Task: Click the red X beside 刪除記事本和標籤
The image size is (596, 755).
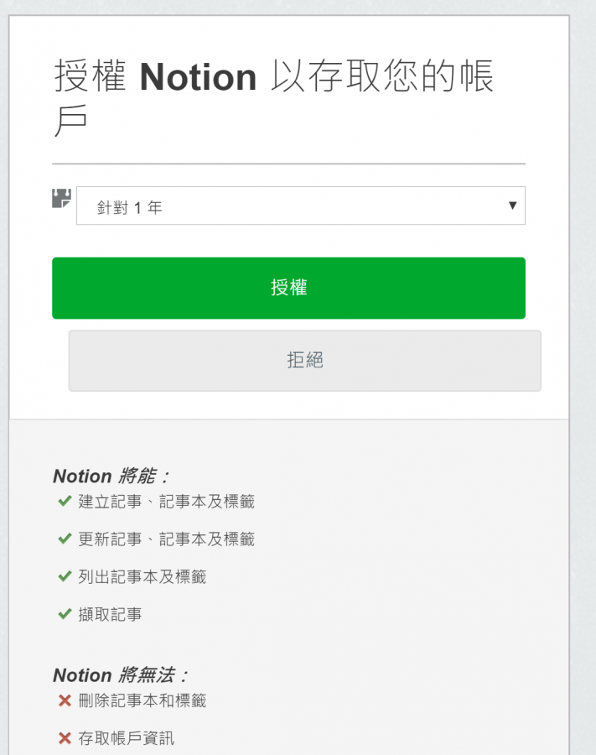Action: 65,700
